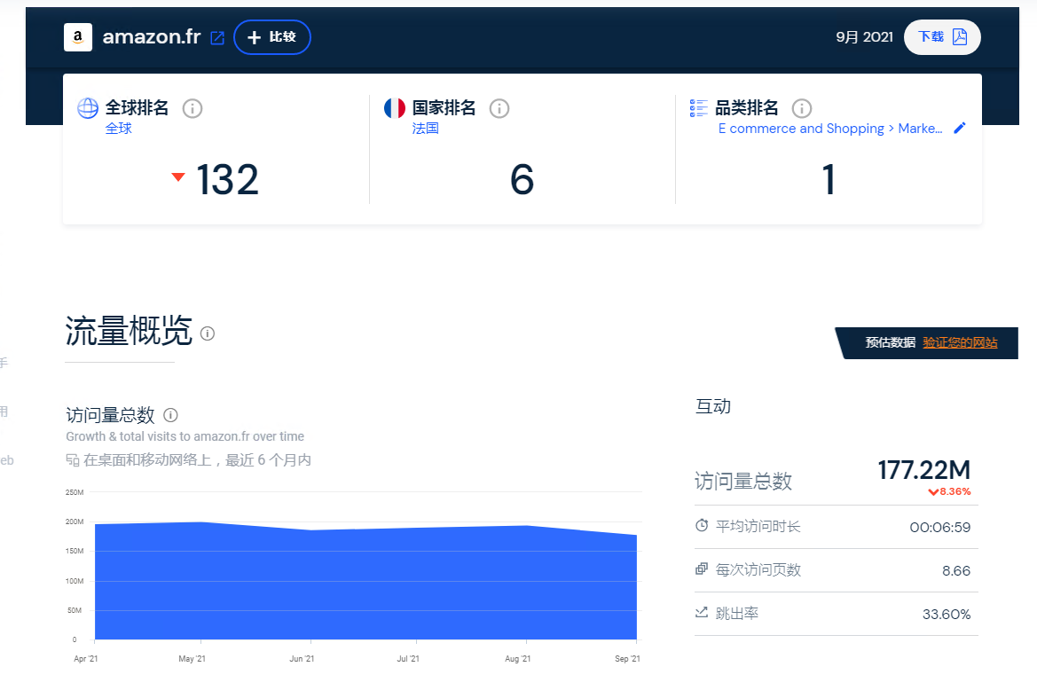The width and height of the screenshot is (1037, 698).
Task: Show info for 访问量总数 chart
Action: click(x=170, y=415)
